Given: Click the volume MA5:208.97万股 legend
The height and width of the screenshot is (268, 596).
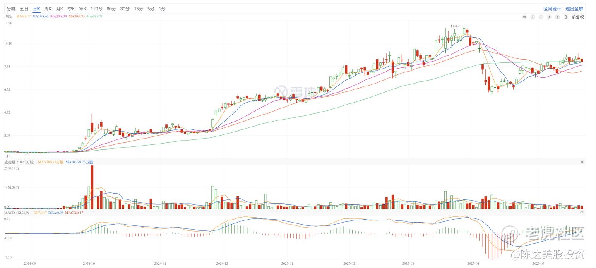Looking at the screenshot, I should pyautogui.click(x=51, y=163).
